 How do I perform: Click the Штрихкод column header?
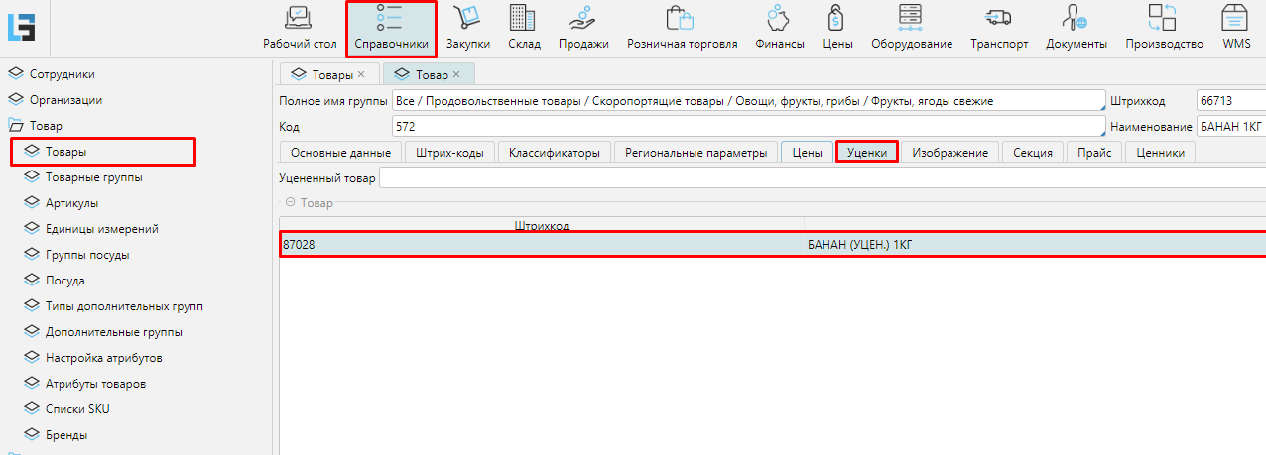pos(541,226)
